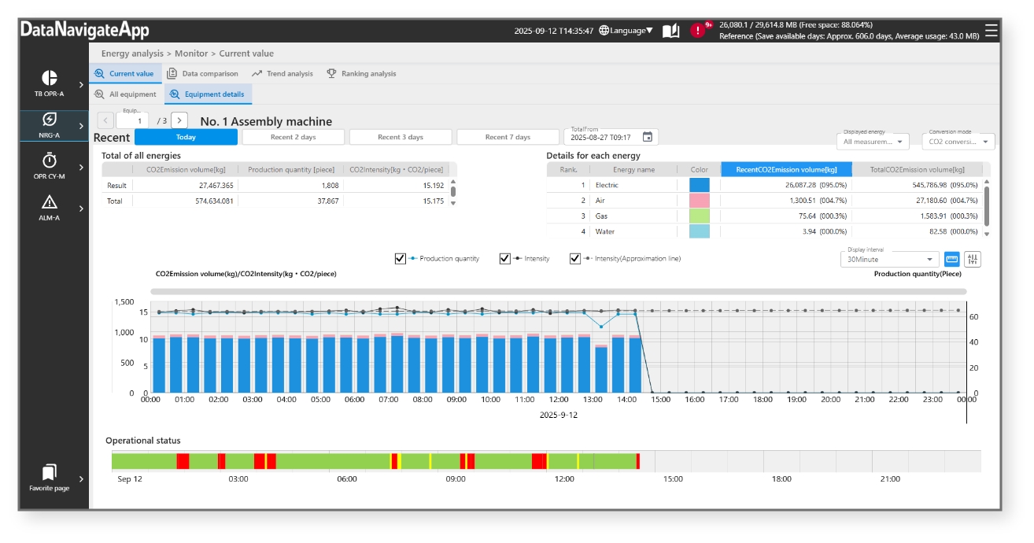Select the NRG-A energy sidebar icon
The image size is (1034, 543).
[50, 120]
